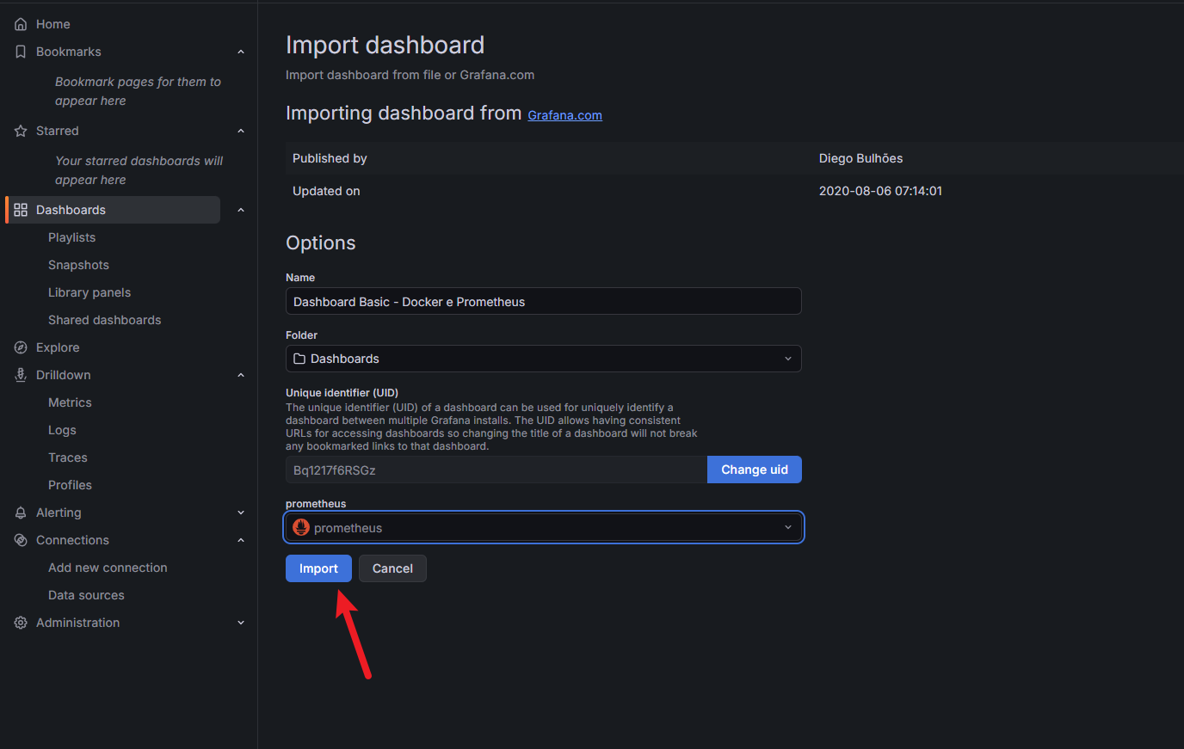The height and width of the screenshot is (749, 1184).
Task: Click the Alerting bell icon
Action: [x=21, y=513]
